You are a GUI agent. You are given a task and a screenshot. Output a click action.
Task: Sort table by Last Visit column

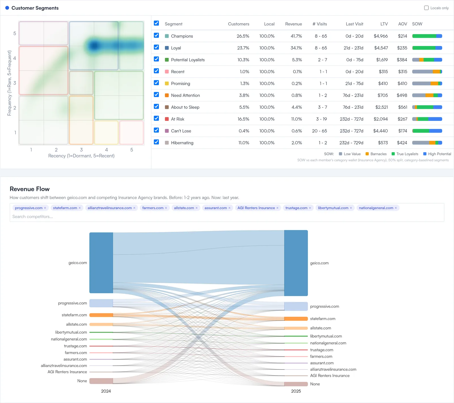pyautogui.click(x=354, y=24)
